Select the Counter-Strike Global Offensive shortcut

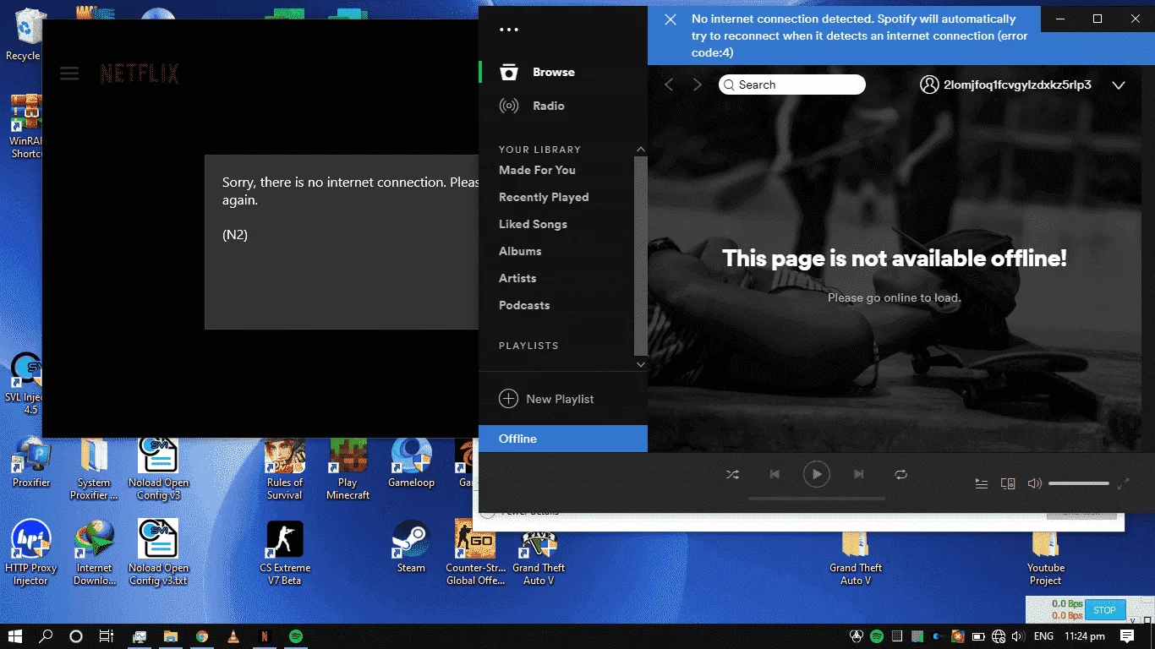(475, 553)
